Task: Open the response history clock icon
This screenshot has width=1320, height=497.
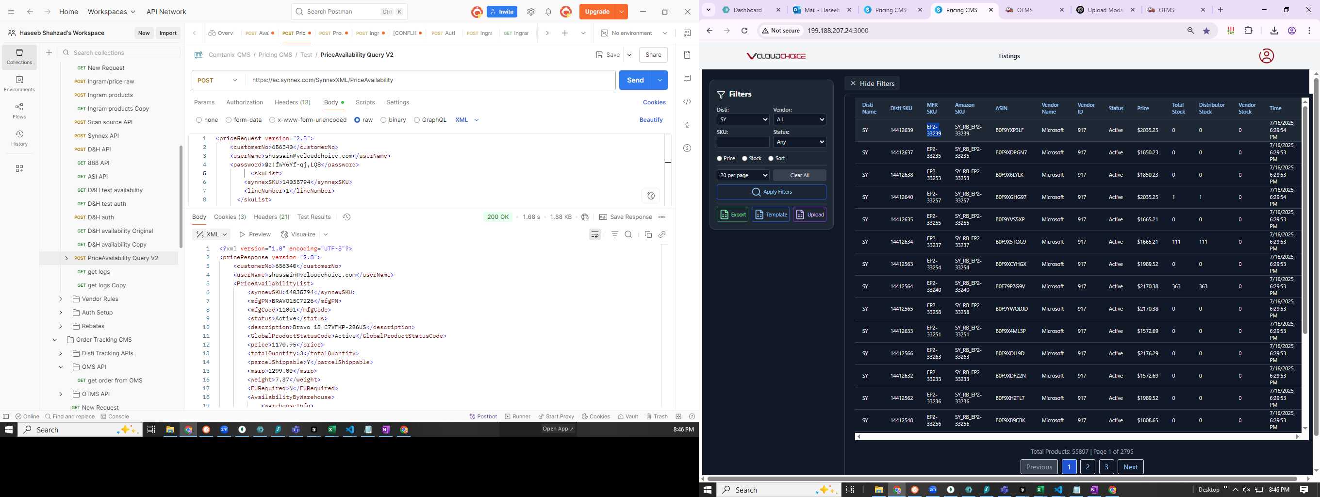Action: [x=346, y=217]
